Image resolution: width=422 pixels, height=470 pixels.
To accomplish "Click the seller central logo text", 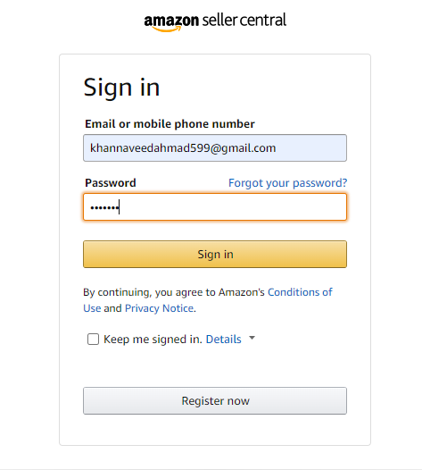I will point(244,20).
